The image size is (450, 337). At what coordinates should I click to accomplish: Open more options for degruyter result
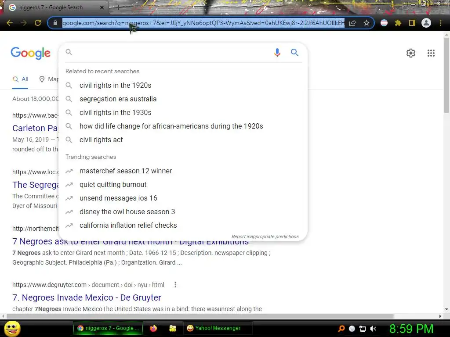175,285
